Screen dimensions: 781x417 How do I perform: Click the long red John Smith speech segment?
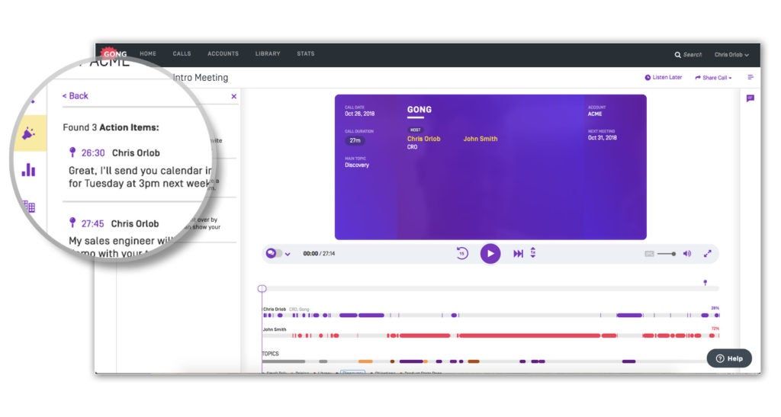click(x=529, y=335)
